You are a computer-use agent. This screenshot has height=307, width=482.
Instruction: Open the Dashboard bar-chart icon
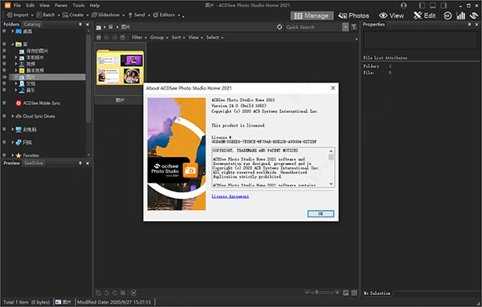[x=461, y=16]
